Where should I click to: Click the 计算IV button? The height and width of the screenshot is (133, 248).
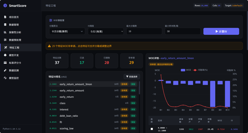coord(221,31)
